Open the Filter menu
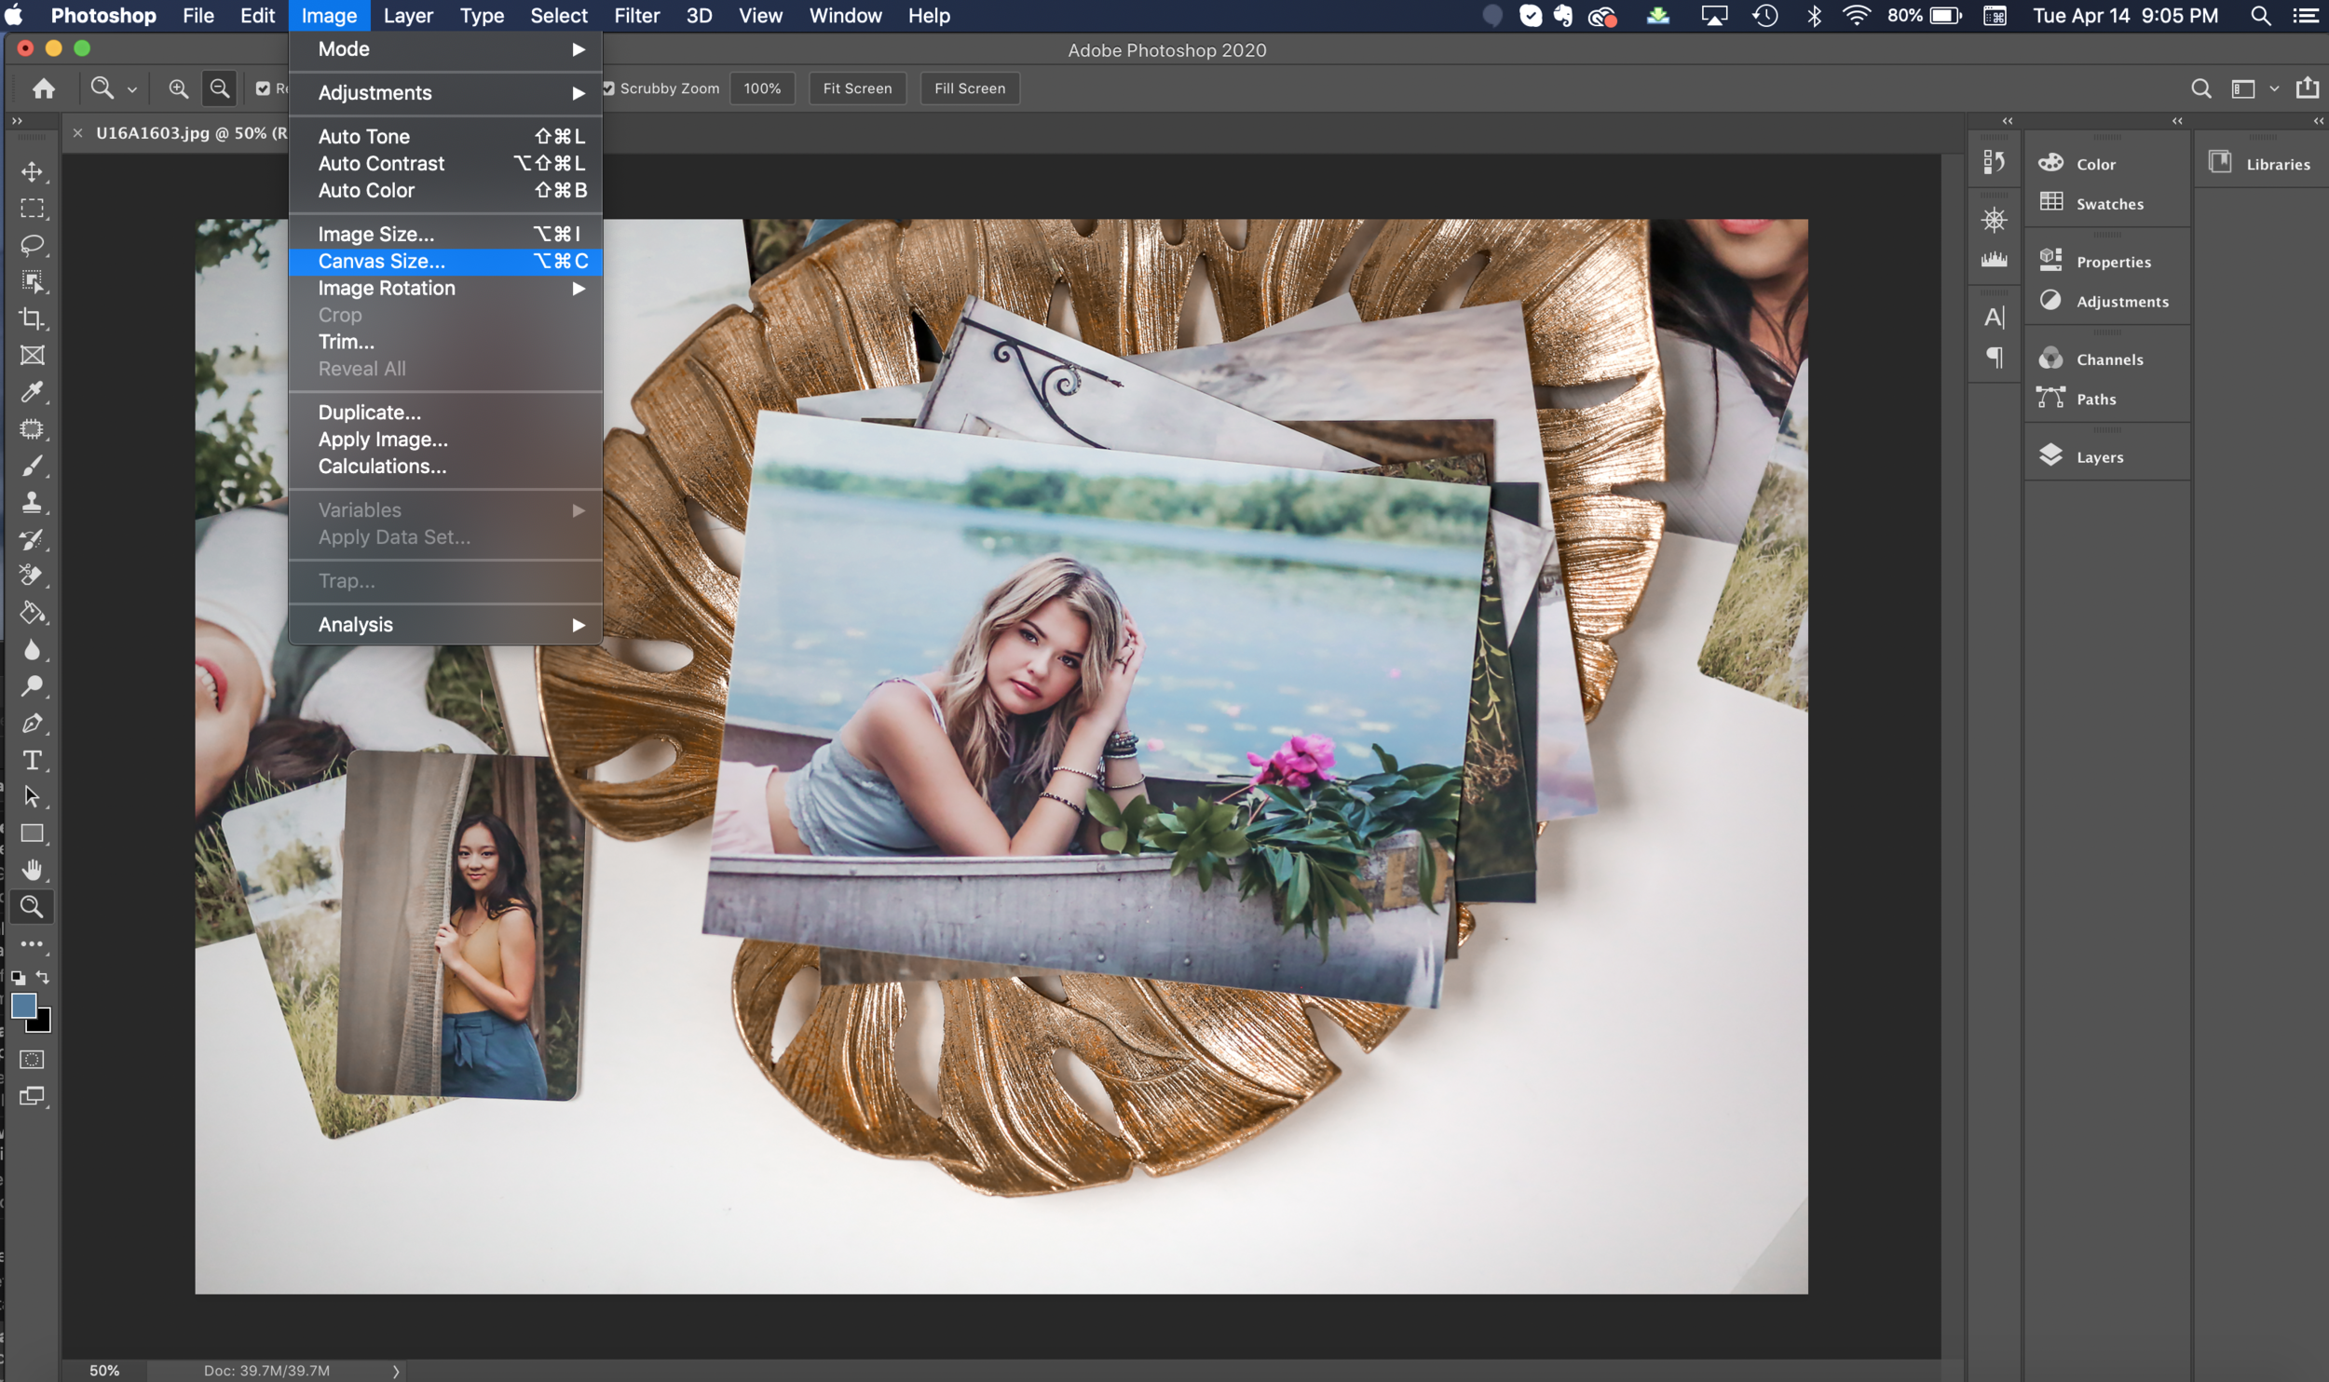The height and width of the screenshot is (1382, 2329). coord(636,16)
